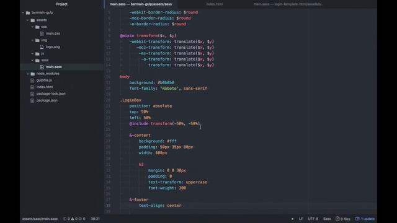Click the img folder icon
Viewport: 397px width, 223px height.
(37, 40)
